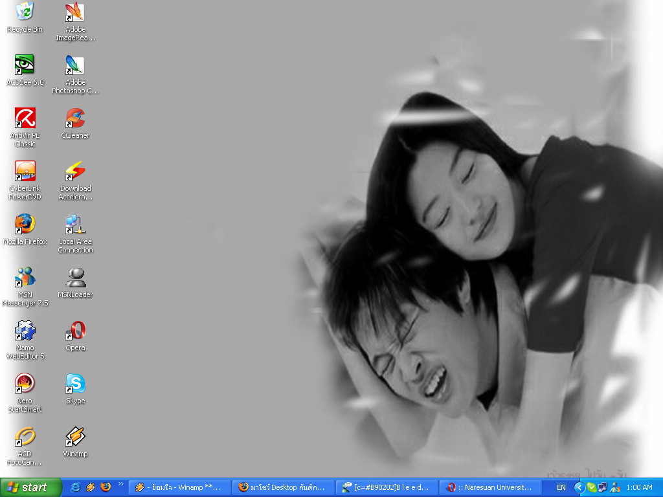Select the Skype desktop shortcut

tap(75, 389)
